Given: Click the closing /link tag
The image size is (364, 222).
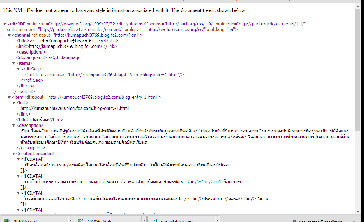Looking at the screenshot, I should 23,114.
